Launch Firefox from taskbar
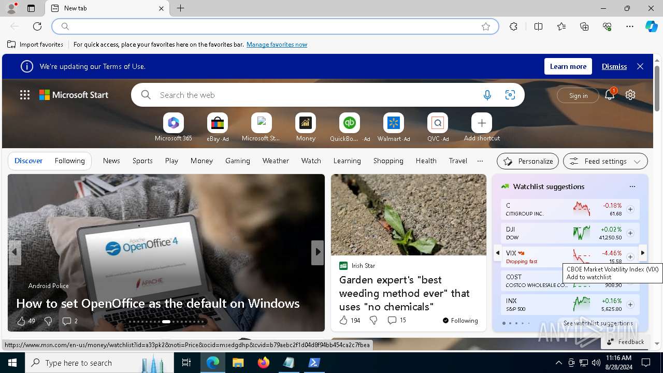Image resolution: width=663 pixels, height=373 pixels. pyautogui.click(x=263, y=363)
